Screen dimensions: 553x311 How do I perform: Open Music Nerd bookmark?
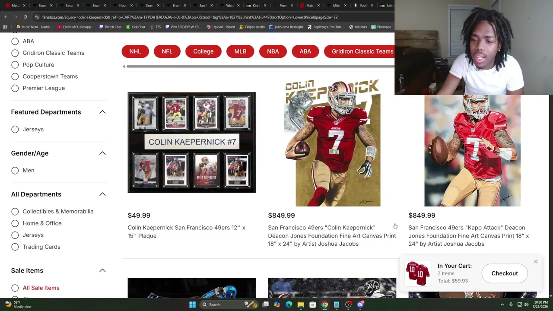tap(34, 27)
